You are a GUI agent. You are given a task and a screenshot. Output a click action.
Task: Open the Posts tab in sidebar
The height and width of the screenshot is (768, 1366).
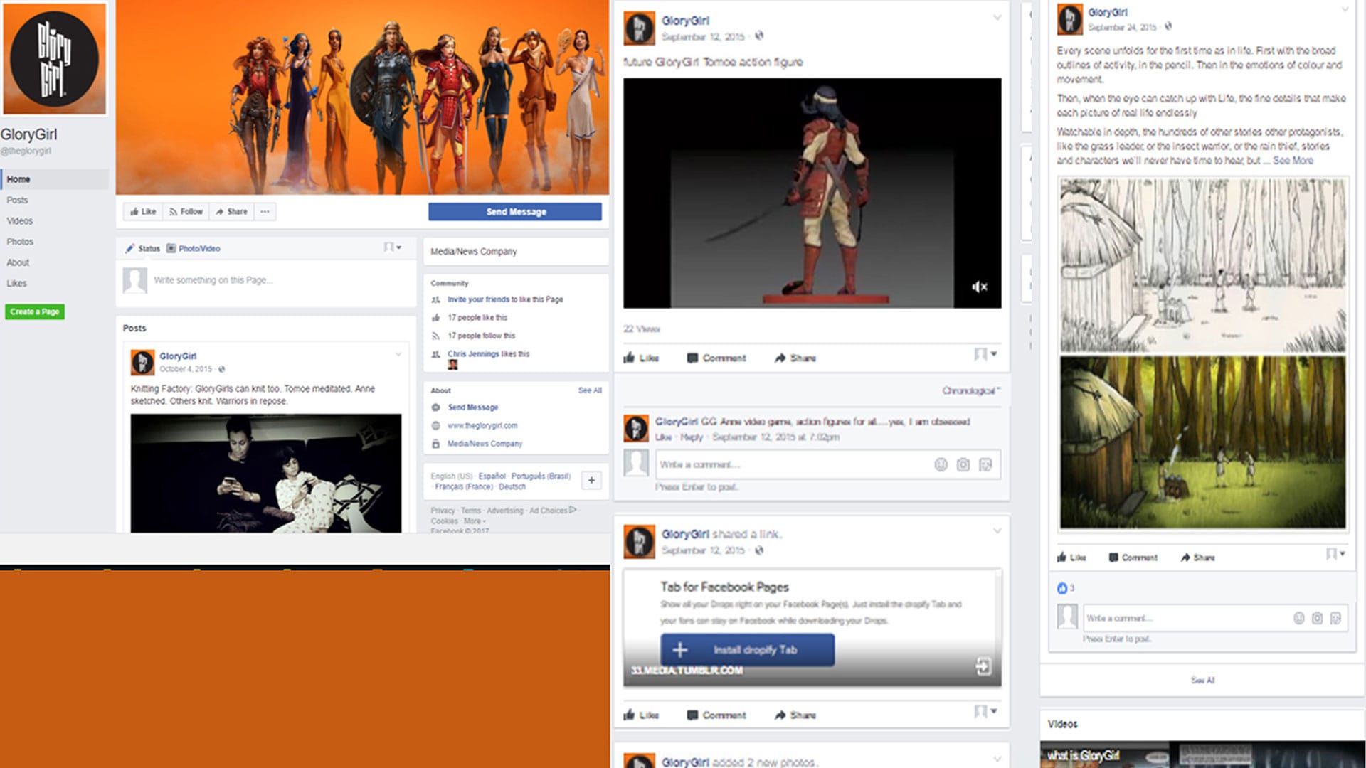[18, 201]
